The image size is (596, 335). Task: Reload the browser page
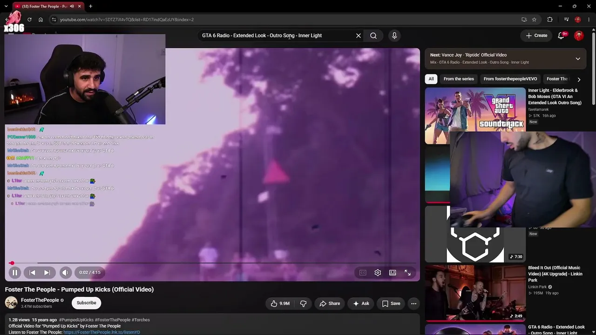tap(29, 20)
